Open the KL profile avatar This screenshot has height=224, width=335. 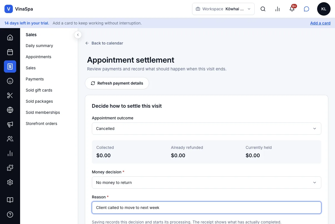pyautogui.click(x=324, y=9)
